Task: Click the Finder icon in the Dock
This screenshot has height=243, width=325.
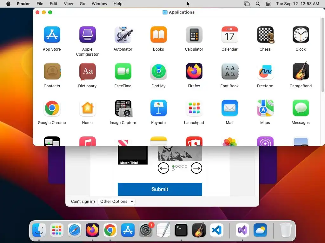Action: point(39,230)
